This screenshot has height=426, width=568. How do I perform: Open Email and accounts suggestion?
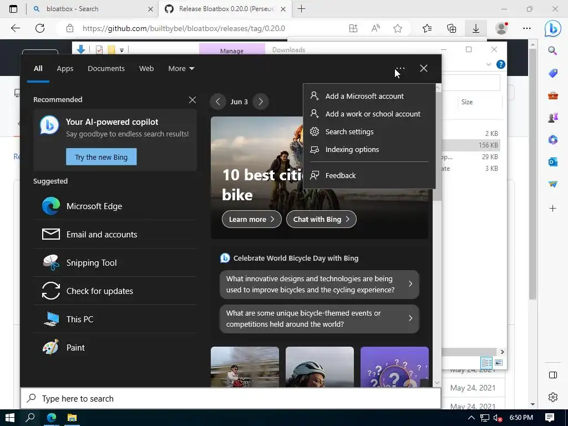115,235
